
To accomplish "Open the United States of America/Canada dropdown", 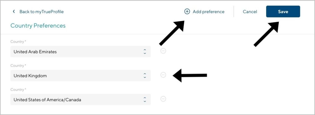I will (80, 100).
